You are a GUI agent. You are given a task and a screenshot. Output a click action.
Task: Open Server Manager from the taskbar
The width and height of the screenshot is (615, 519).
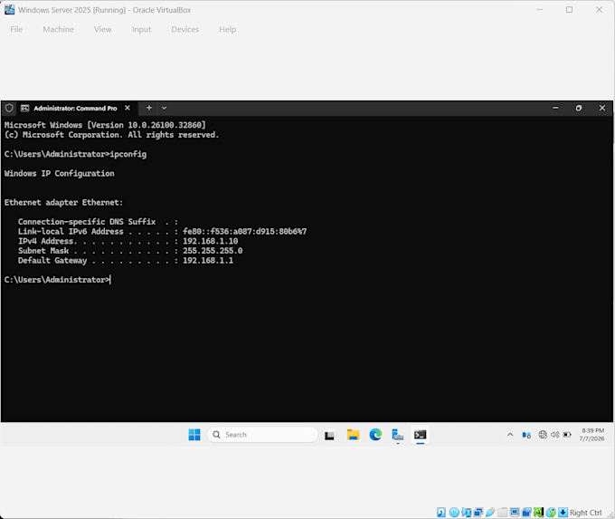(398, 435)
